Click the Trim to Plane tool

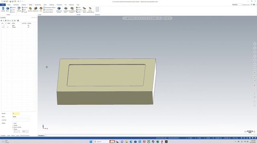click(84, 10)
